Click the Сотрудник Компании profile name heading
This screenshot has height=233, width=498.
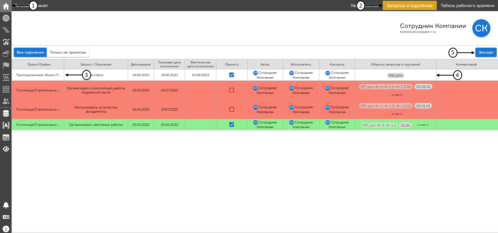coord(433,26)
